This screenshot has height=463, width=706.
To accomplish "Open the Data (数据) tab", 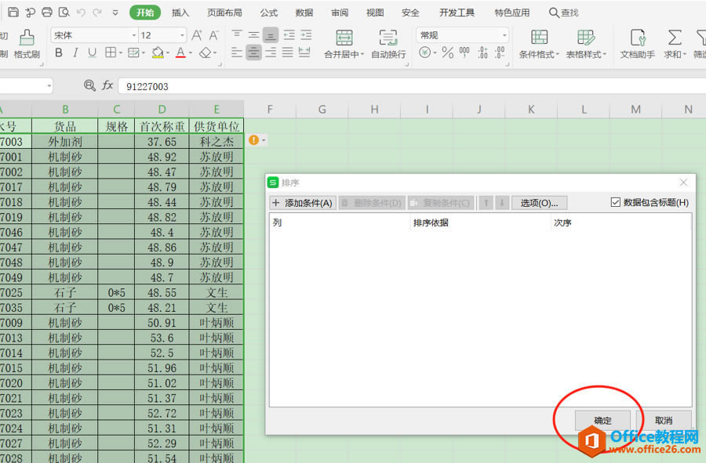I will coord(304,13).
